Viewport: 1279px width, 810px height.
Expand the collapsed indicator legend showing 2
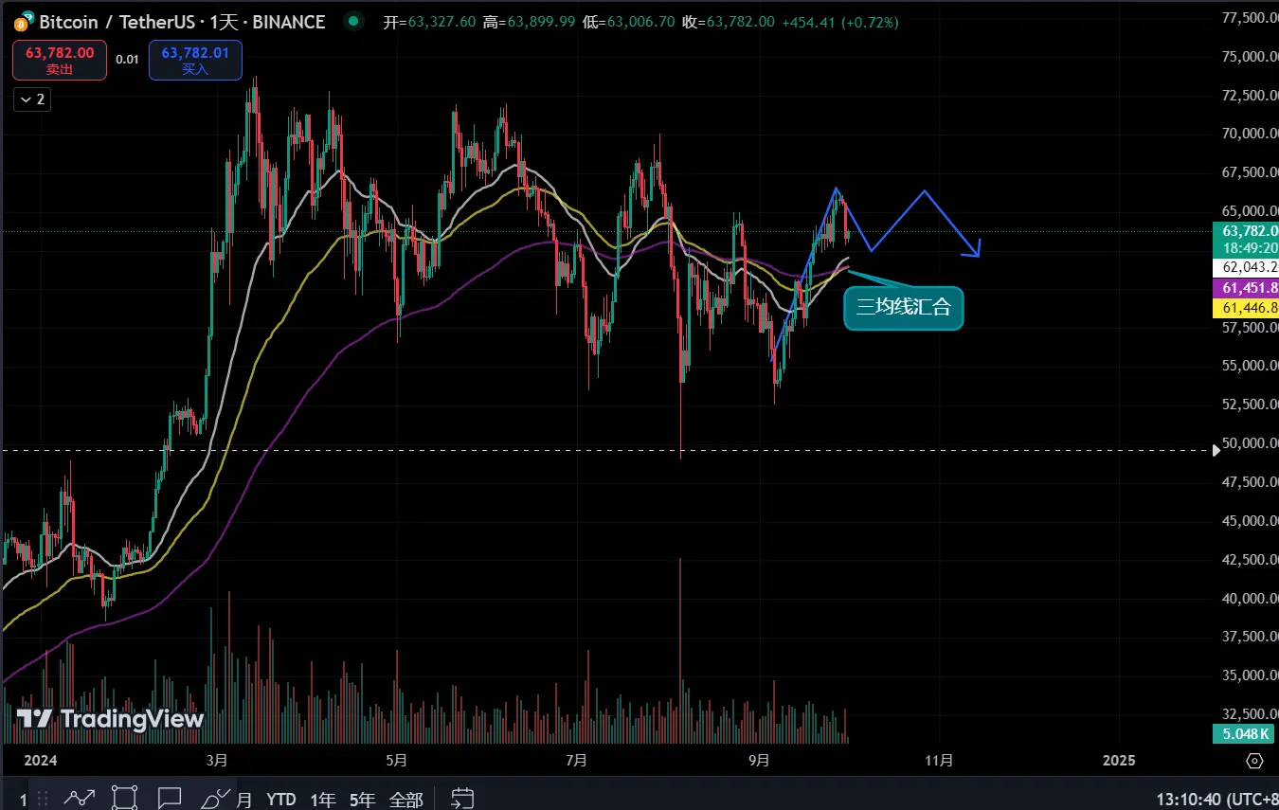tap(32, 99)
